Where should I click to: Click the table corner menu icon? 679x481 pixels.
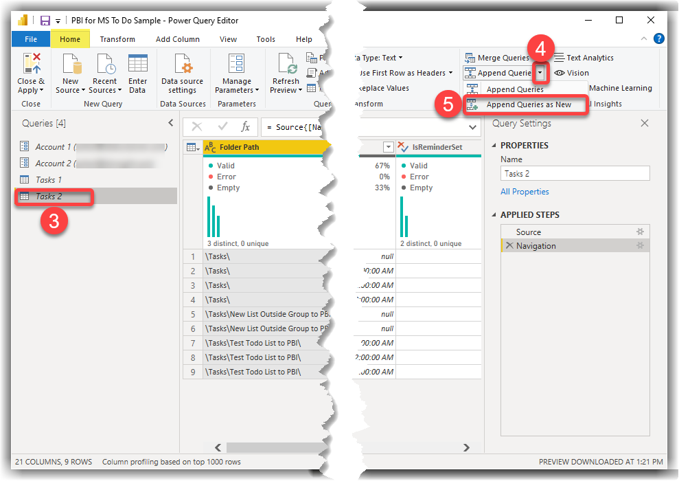pos(193,147)
